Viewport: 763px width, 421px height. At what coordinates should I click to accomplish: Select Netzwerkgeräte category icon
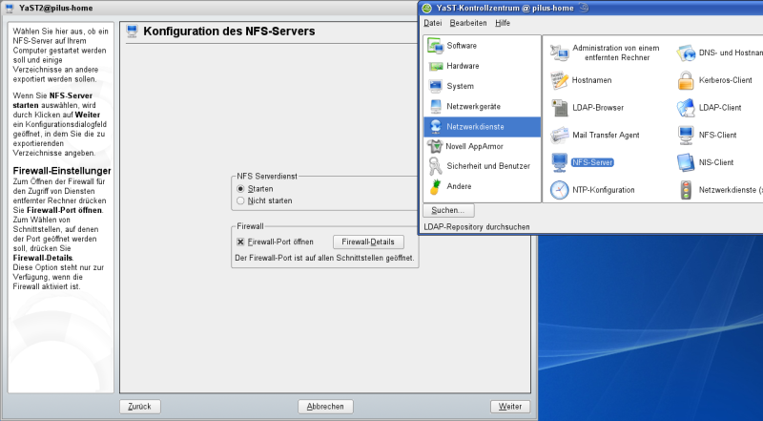[x=436, y=106]
